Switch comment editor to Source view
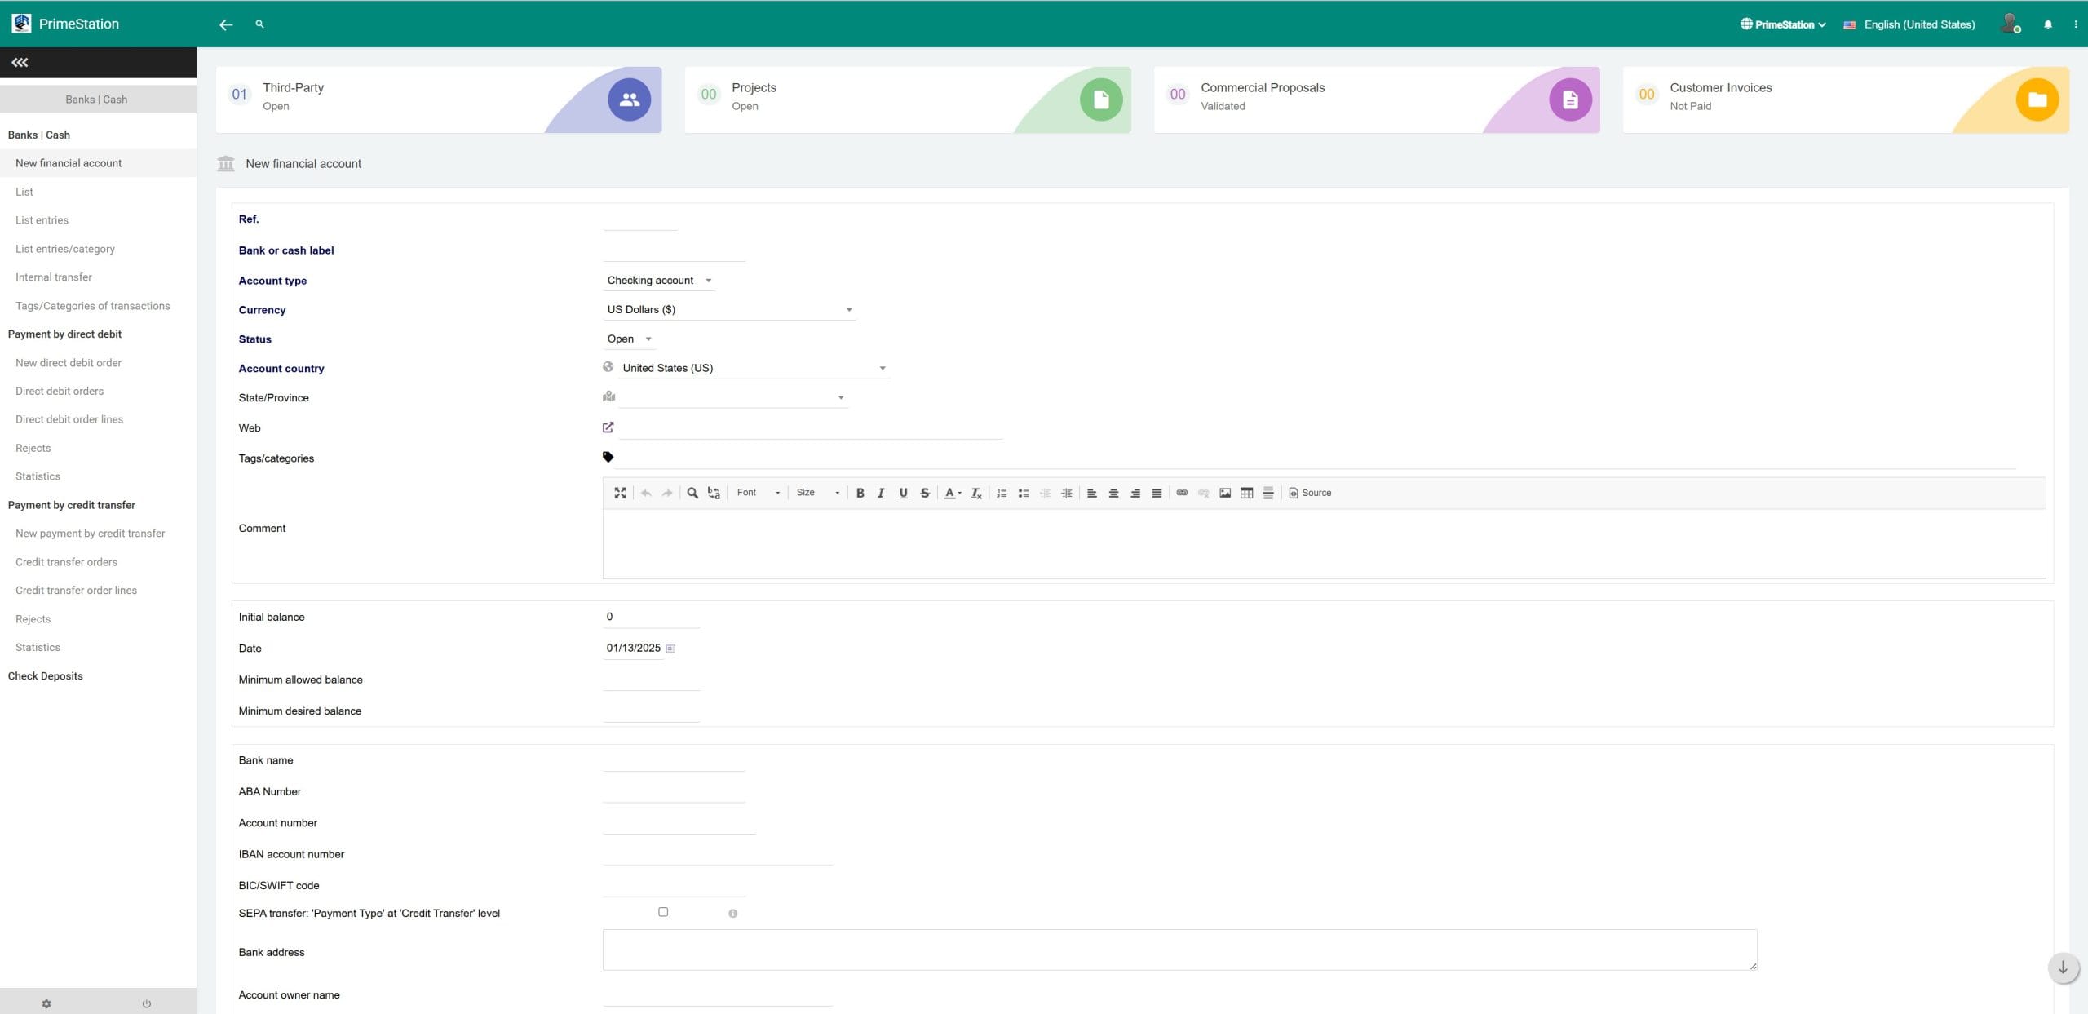The image size is (2088, 1014). pos(1309,493)
